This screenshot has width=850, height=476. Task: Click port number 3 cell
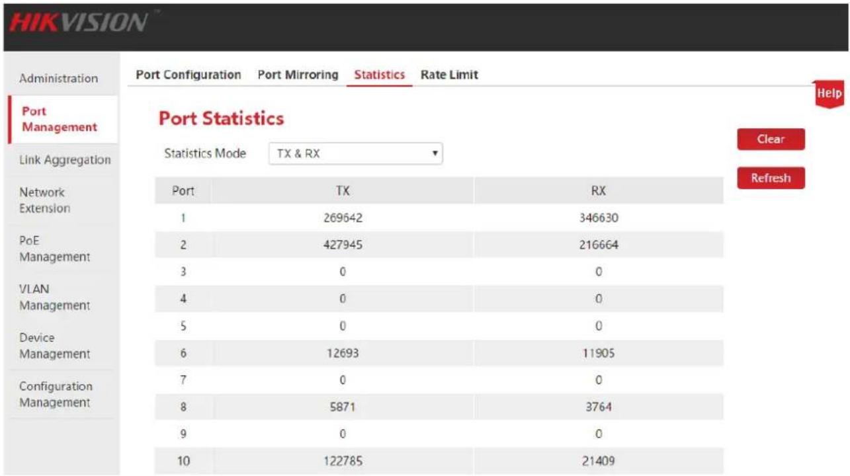pos(183,272)
